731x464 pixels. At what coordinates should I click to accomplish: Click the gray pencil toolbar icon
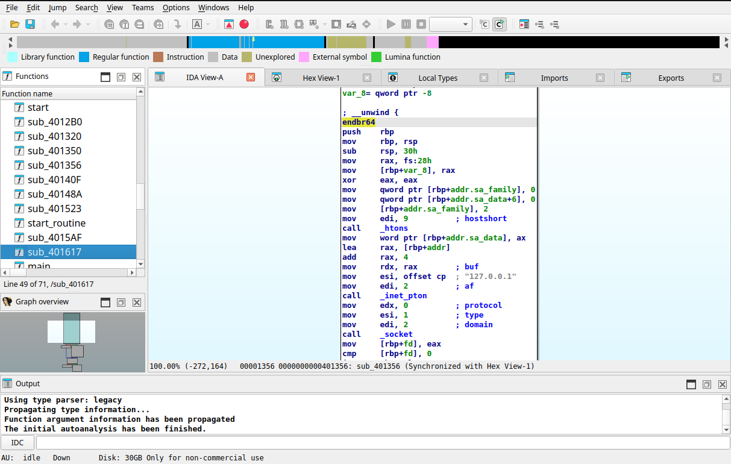(351, 24)
